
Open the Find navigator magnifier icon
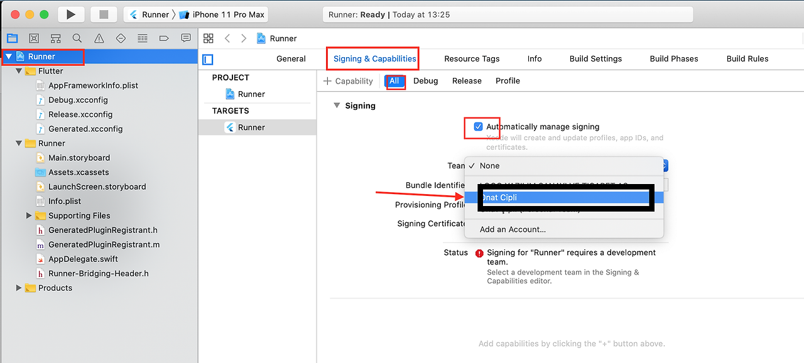pyautogui.click(x=77, y=38)
